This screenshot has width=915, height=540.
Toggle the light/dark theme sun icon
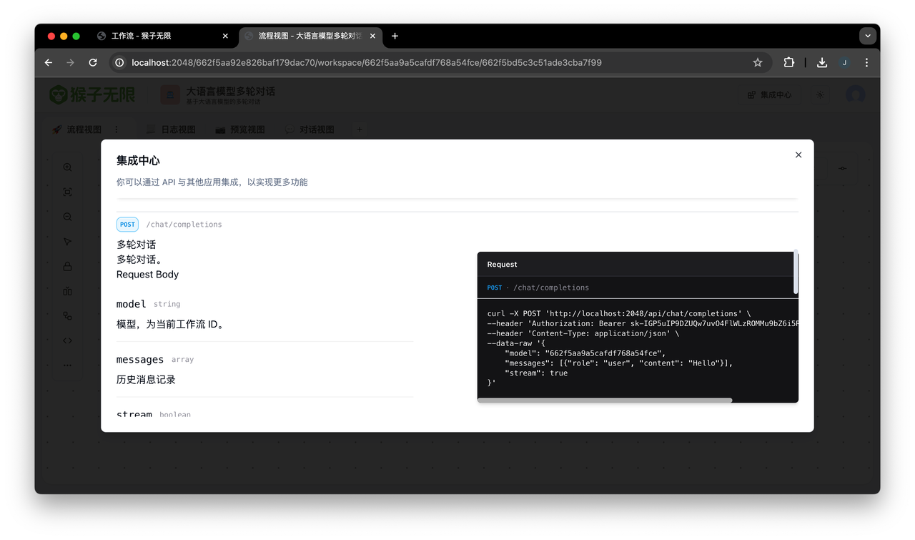(820, 94)
